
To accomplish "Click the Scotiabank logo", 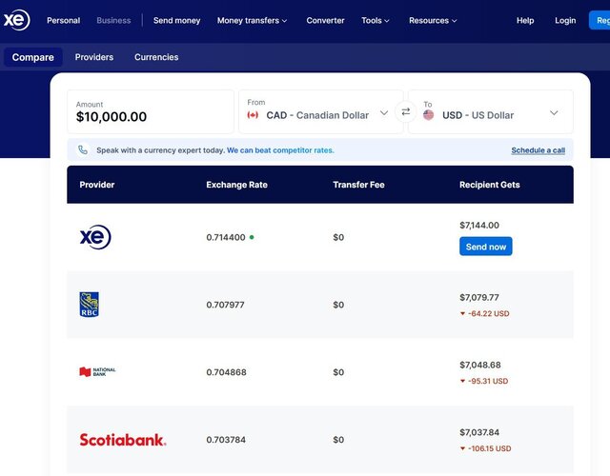I will (123, 440).
